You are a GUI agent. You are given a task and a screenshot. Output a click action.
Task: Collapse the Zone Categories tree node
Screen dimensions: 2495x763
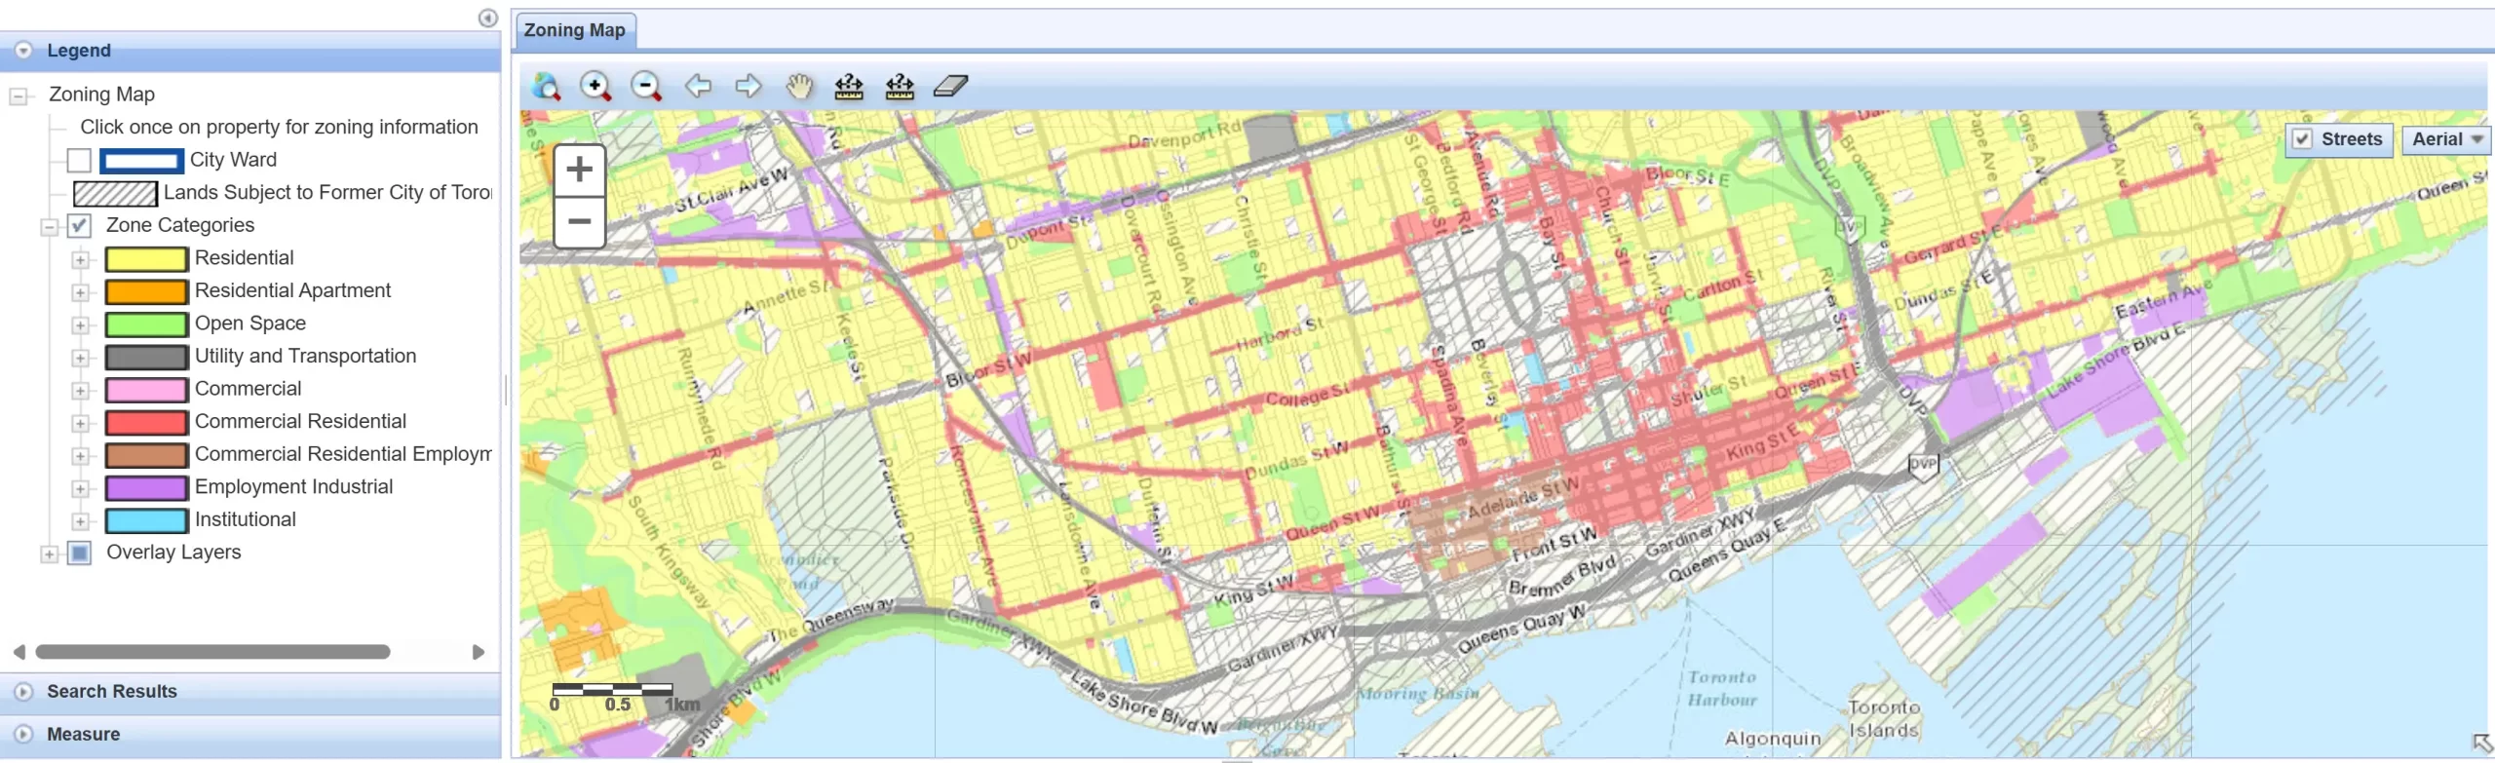point(49,226)
